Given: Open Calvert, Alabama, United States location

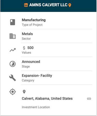Looking at the screenshot, I should [x=47, y=98].
